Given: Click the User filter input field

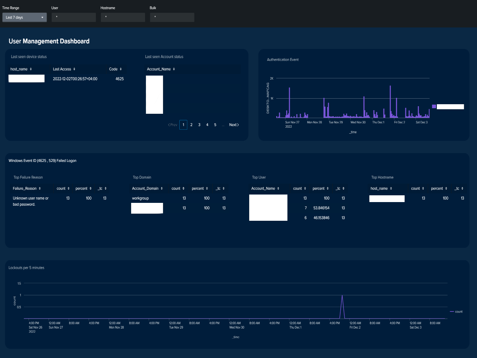Looking at the screenshot, I should [x=74, y=18].
